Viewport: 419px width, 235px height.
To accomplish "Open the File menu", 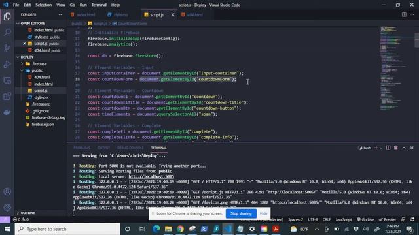I will [x=16, y=5].
